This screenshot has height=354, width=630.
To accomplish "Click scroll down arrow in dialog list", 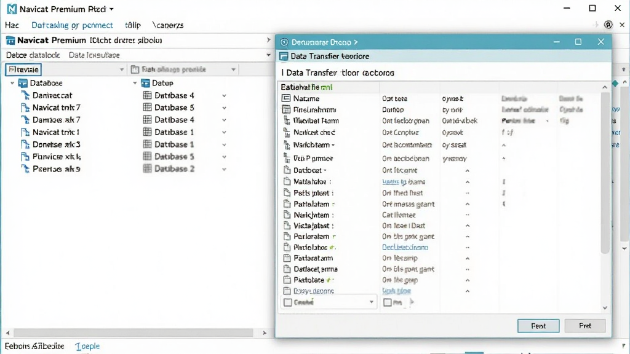I will coord(605,308).
